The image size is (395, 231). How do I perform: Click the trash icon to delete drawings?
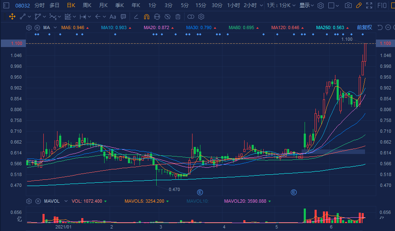pyautogui.click(x=178, y=17)
